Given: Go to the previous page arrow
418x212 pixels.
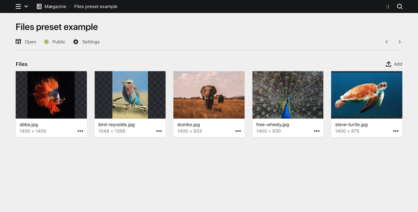Looking at the screenshot, I should [387, 42].
